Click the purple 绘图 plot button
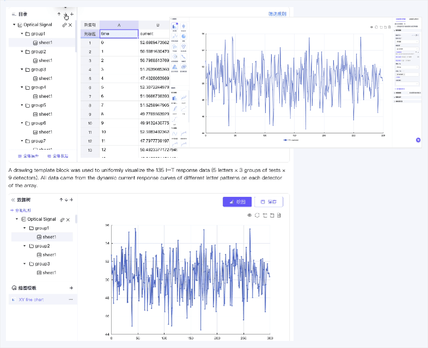Viewport: 428px width, 348px height. [x=237, y=202]
